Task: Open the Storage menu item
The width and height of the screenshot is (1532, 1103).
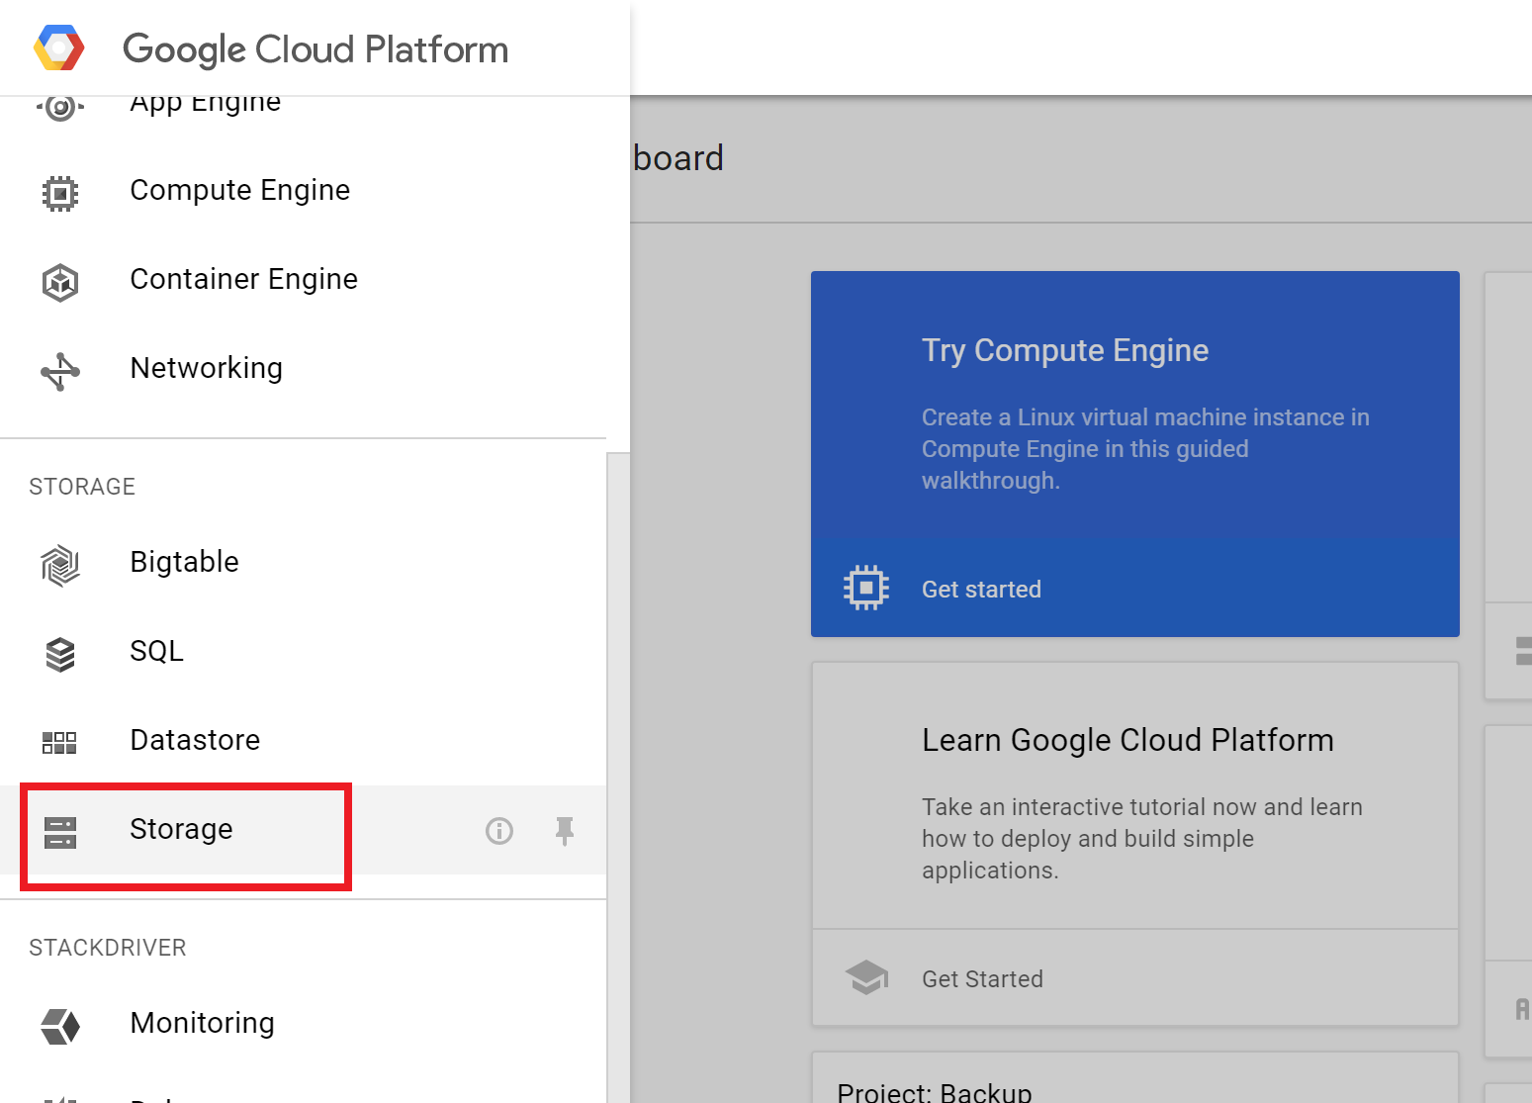Action: point(303,829)
